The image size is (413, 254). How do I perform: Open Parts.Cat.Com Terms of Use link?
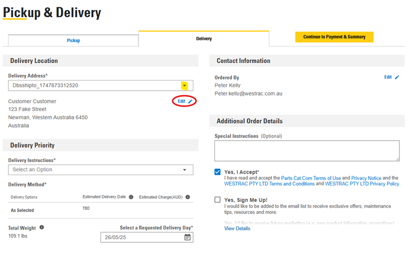pos(311,178)
